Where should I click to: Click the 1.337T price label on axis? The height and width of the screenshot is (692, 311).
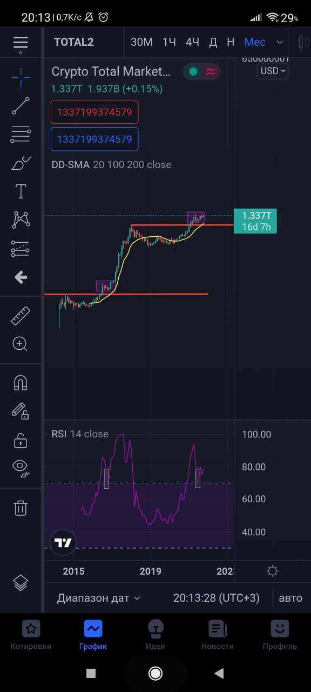point(255,221)
